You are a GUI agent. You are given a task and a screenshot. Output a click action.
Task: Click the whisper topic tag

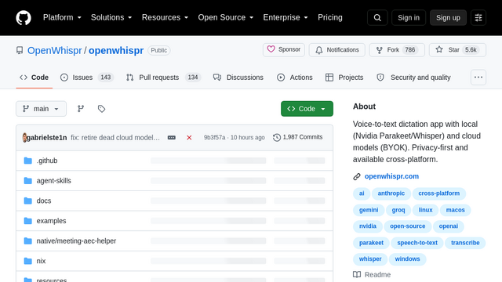[x=370, y=259]
